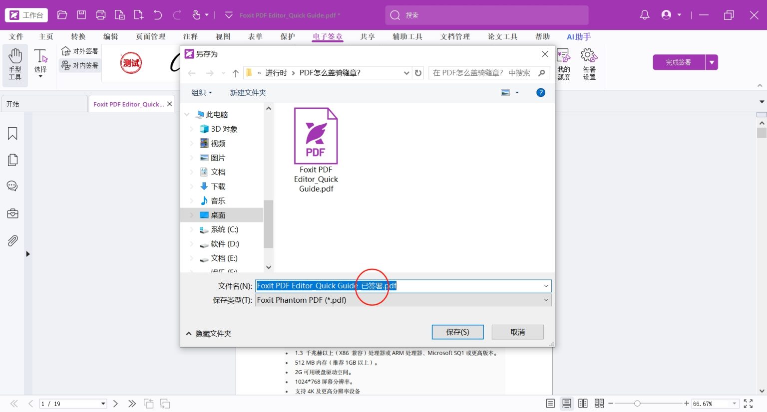Viewport: 767px width, 412px height.
Task: Open the view options dropdown arrow
Action: (x=517, y=92)
